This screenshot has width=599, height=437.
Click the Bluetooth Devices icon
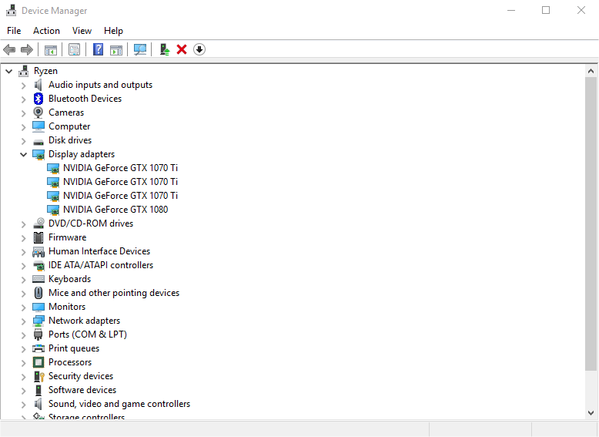[38, 99]
